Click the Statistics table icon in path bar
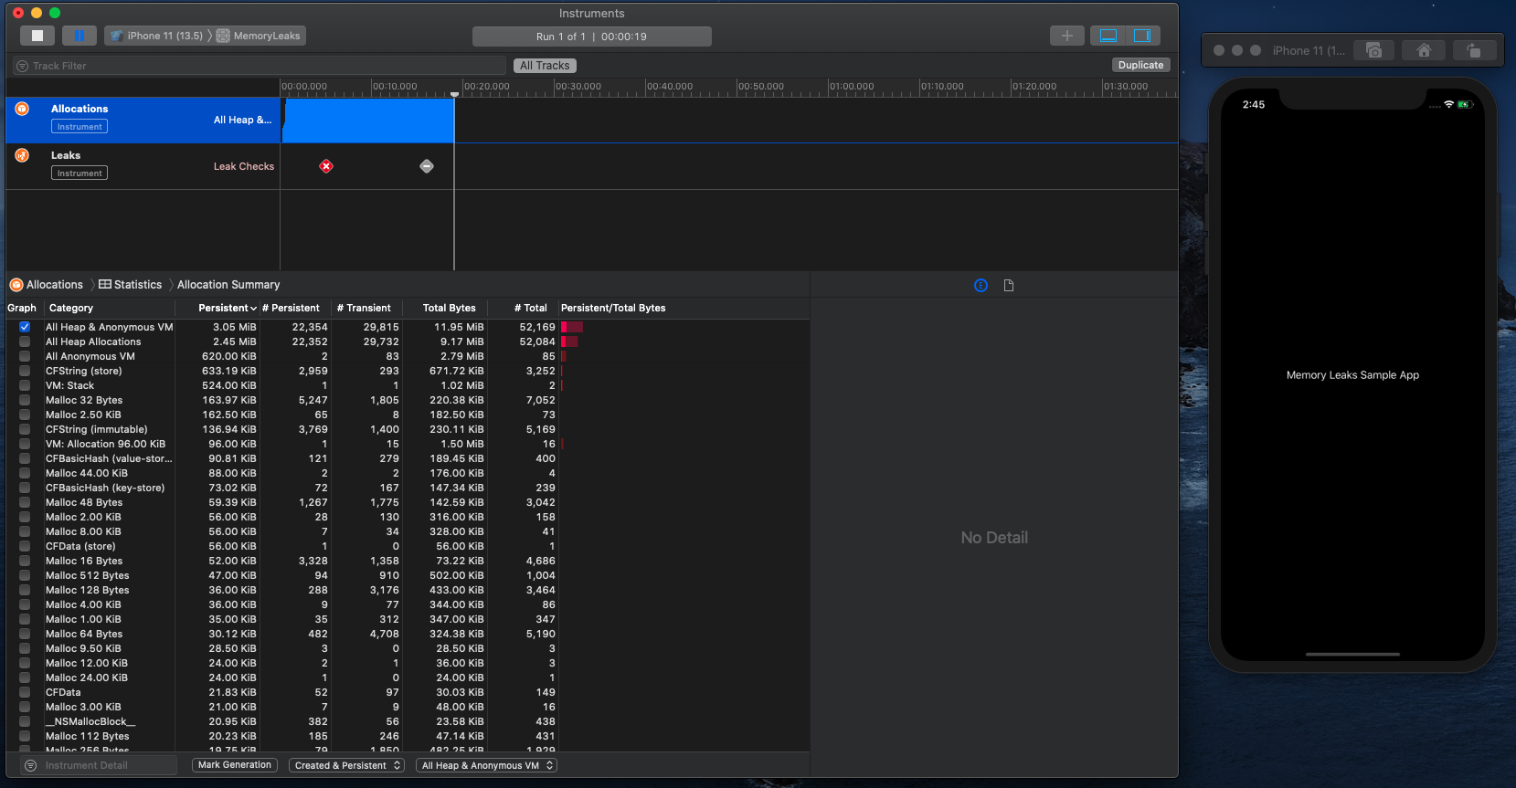Viewport: 1516px width, 788px height. click(105, 285)
